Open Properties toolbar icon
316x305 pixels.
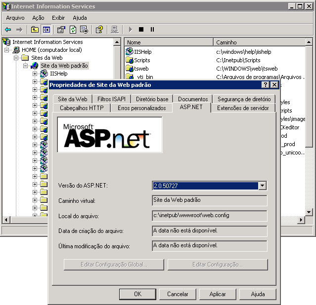(x=61, y=30)
